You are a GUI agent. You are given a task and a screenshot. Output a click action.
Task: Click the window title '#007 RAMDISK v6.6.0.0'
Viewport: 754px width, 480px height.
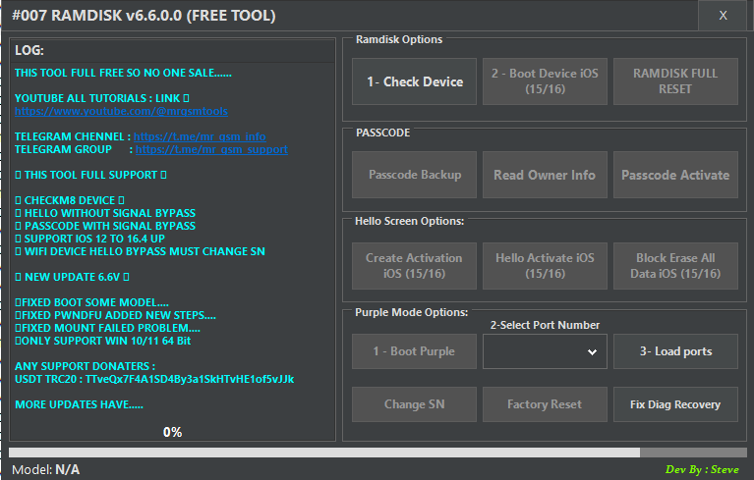[x=144, y=16]
